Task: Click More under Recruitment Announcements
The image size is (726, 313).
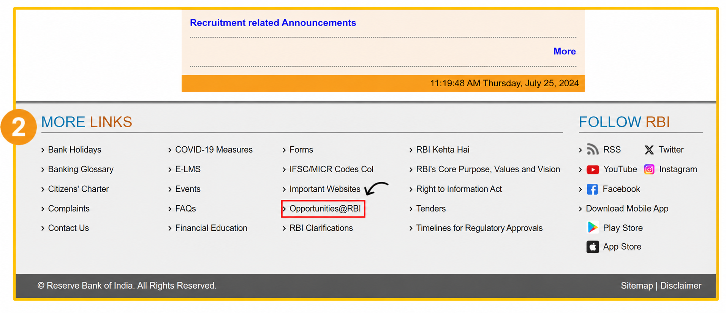Action: click(565, 51)
